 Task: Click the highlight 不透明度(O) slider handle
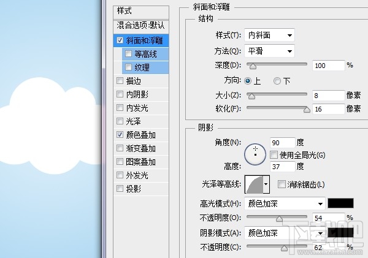tap(279, 219)
